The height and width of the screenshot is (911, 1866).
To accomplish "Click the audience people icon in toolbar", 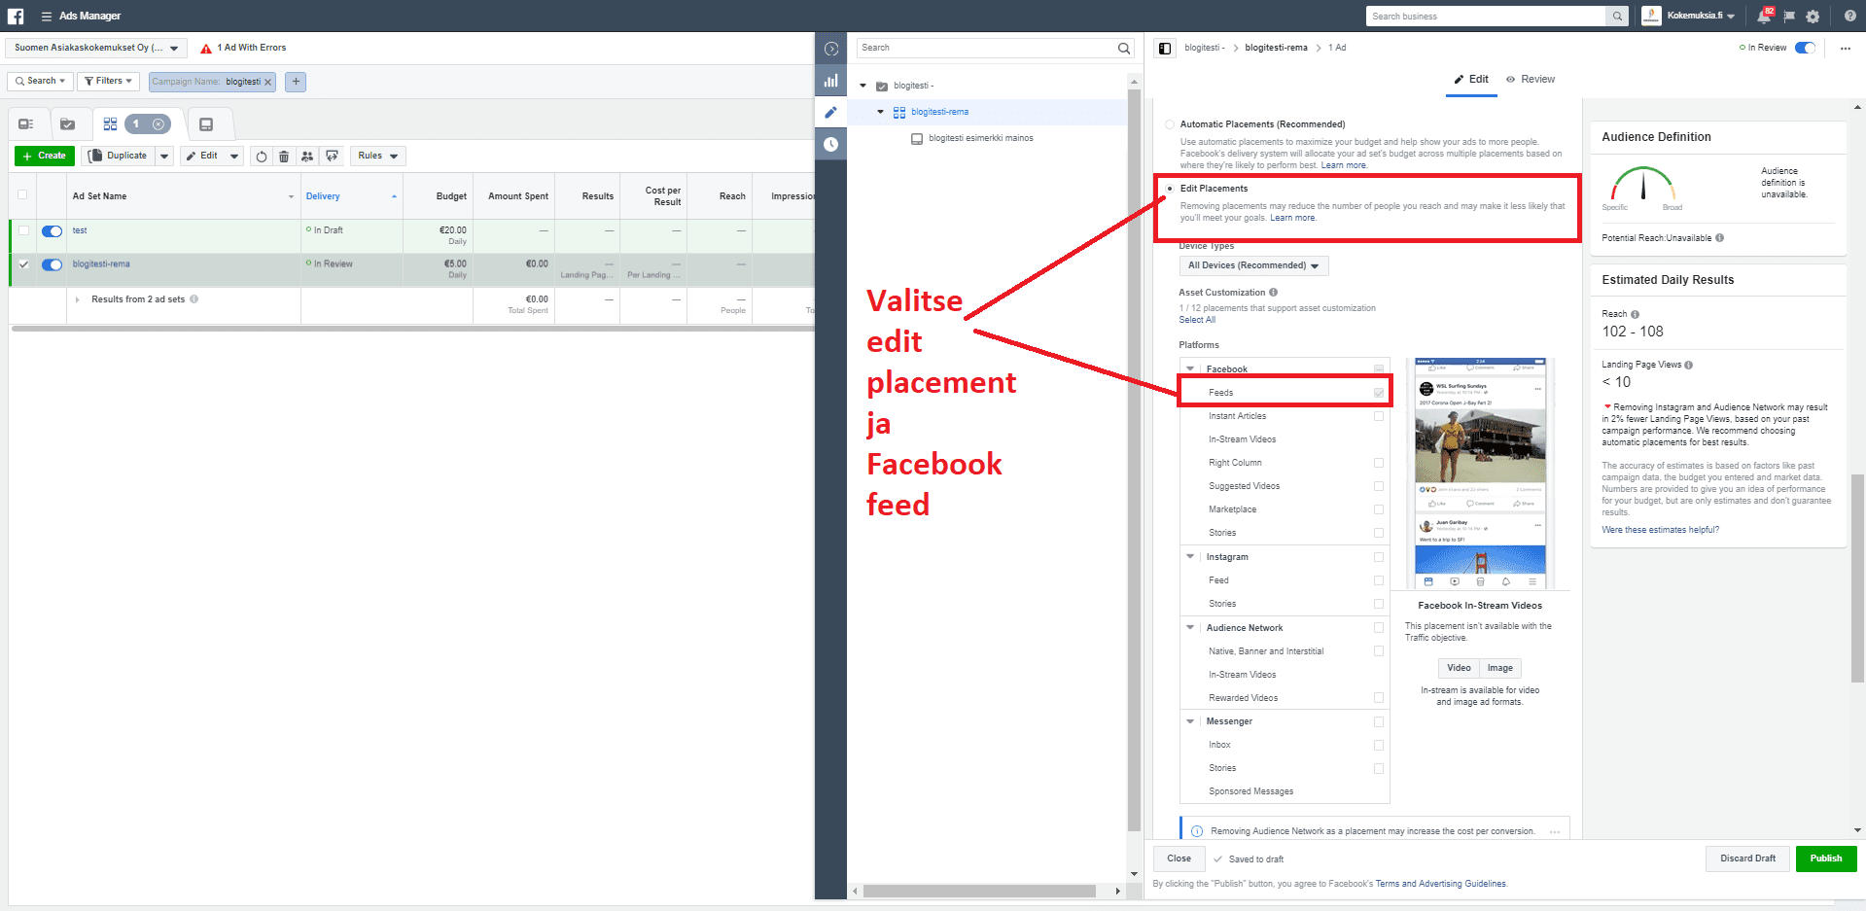I will click(x=307, y=157).
